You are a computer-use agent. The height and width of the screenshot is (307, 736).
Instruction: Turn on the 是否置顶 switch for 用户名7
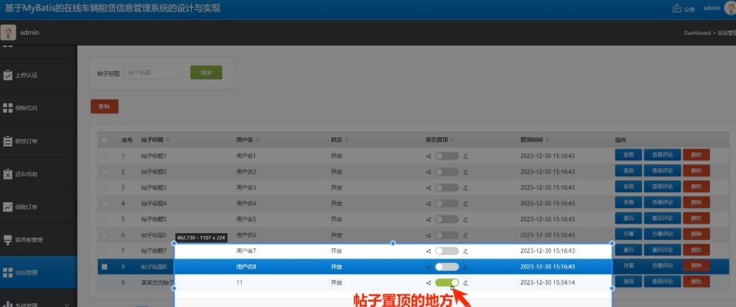447,251
